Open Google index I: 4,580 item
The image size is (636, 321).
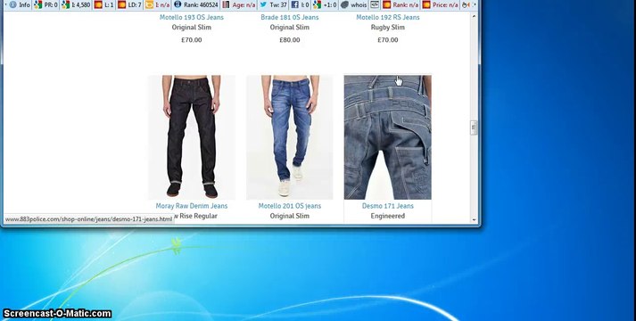(76, 4)
